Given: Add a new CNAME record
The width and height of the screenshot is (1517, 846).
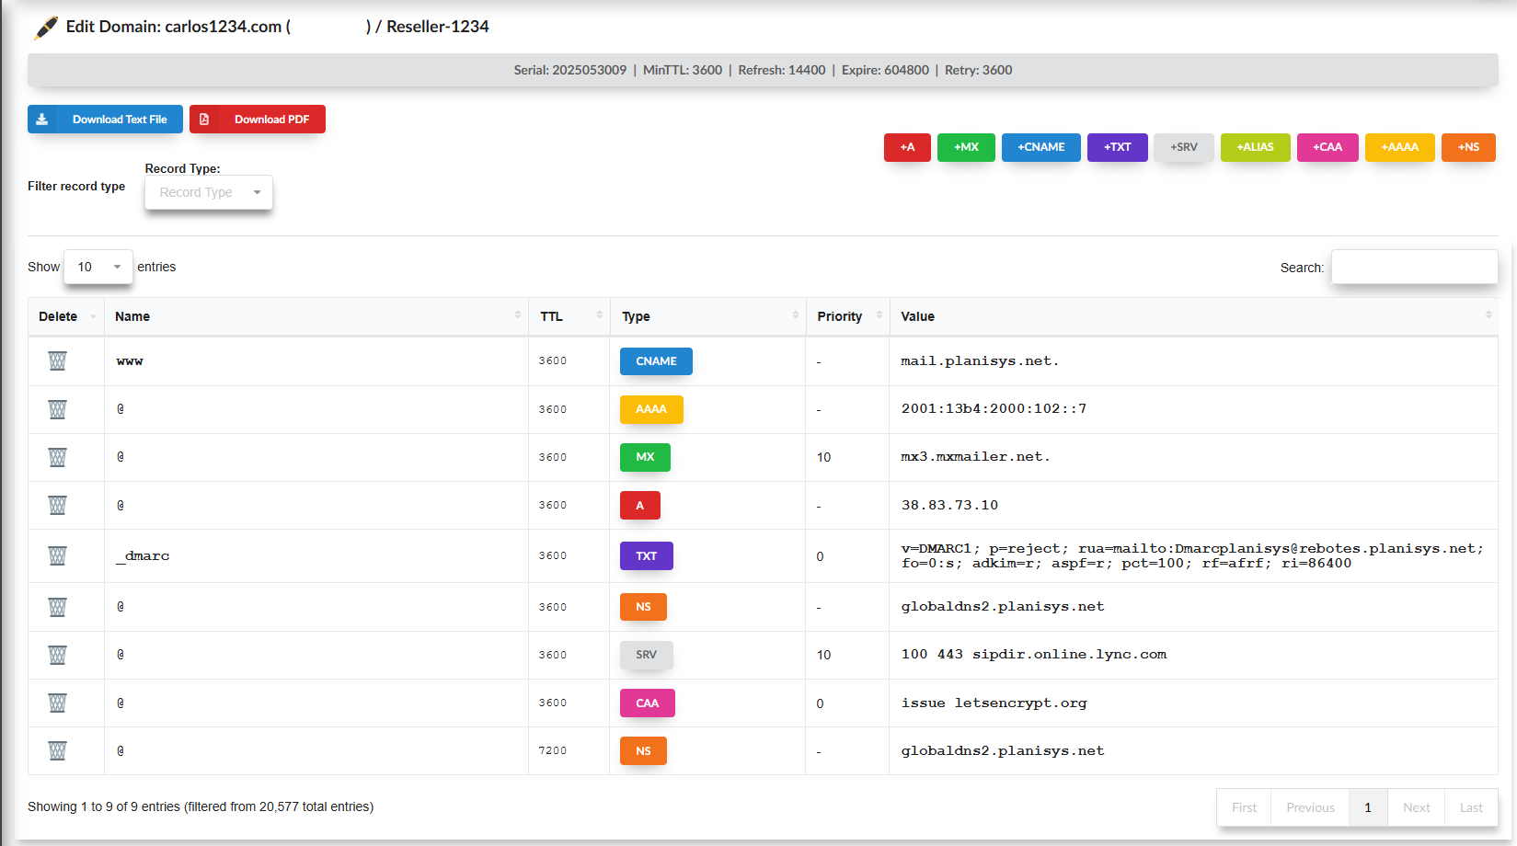Looking at the screenshot, I should [1040, 147].
